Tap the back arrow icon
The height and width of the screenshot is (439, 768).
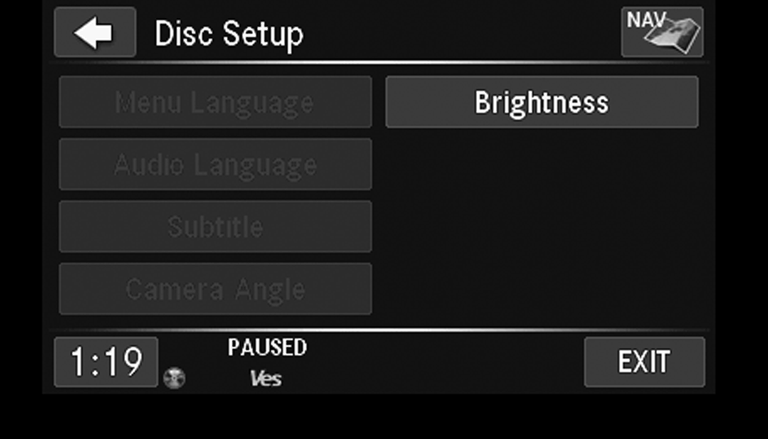(x=94, y=33)
